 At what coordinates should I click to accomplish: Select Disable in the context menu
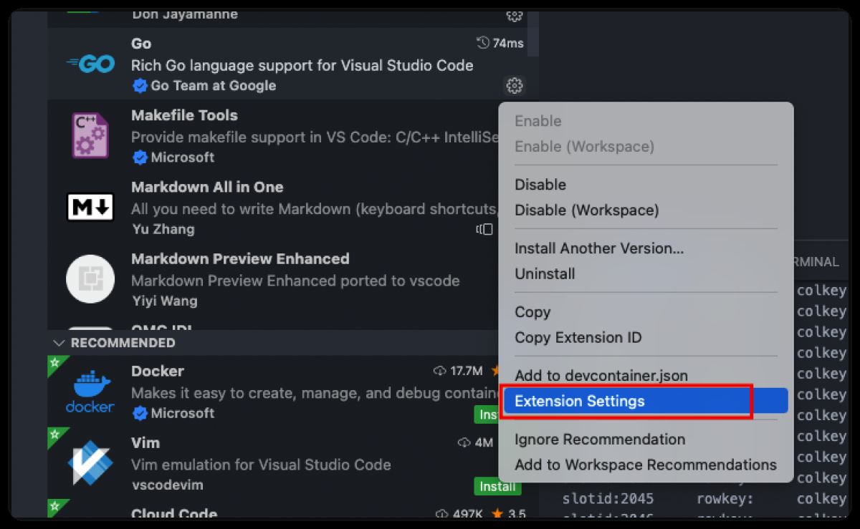click(540, 185)
